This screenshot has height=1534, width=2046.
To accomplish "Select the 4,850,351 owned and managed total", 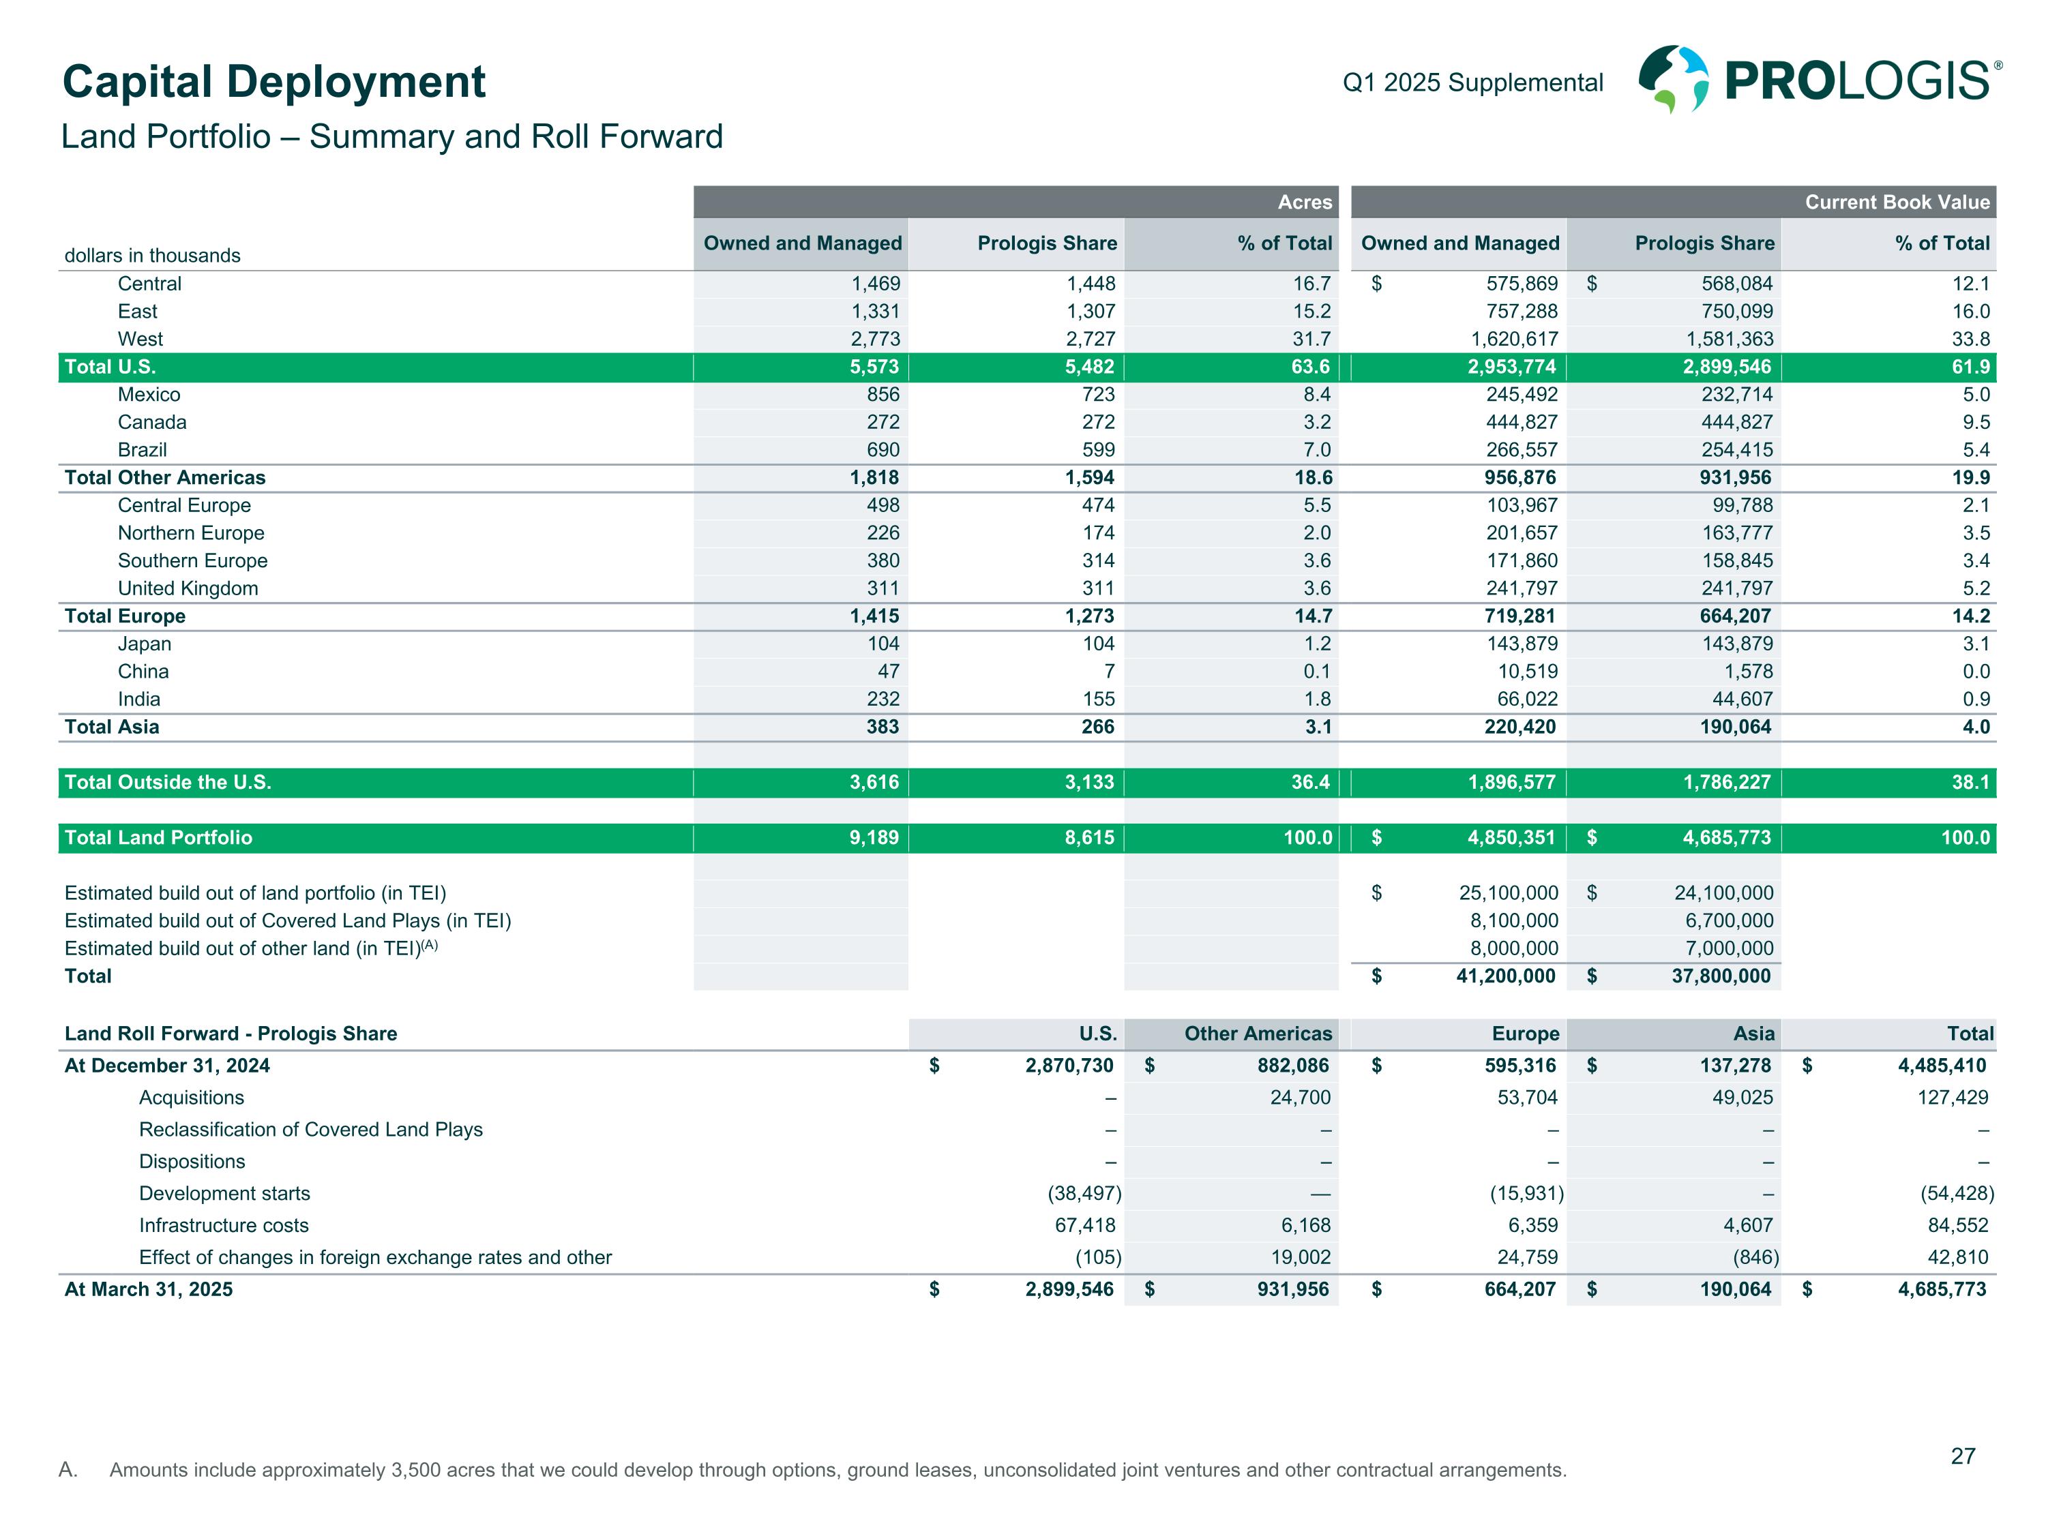I will [x=1511, y=838].
